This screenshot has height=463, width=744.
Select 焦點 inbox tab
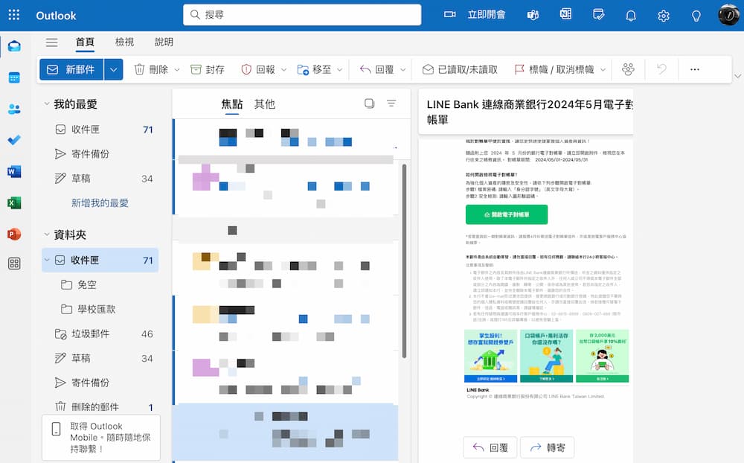click(232, 104)
